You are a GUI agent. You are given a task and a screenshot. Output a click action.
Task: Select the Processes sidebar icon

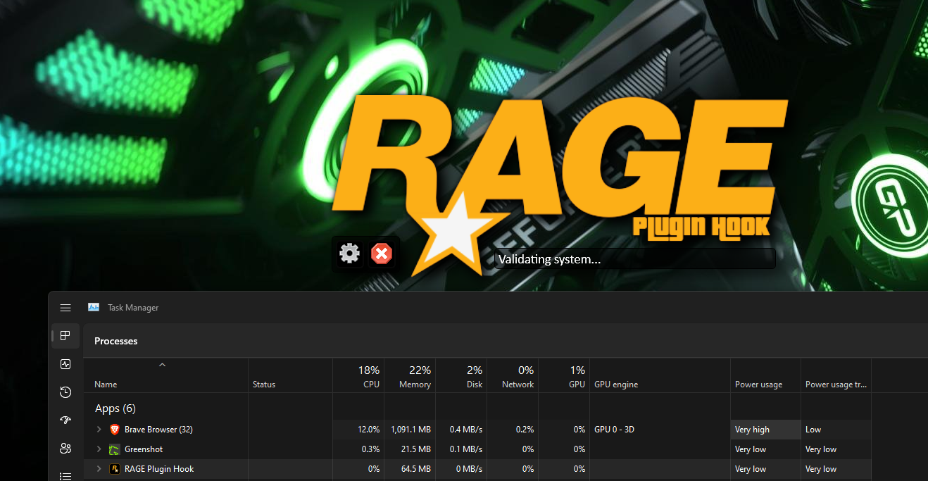point(65,336)
